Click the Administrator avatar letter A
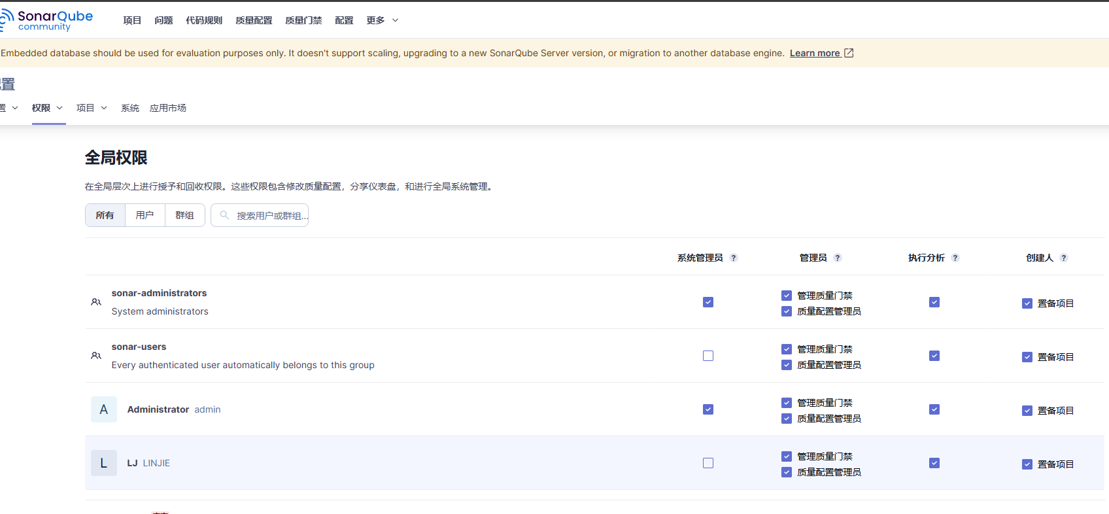 tap(104, 409)
